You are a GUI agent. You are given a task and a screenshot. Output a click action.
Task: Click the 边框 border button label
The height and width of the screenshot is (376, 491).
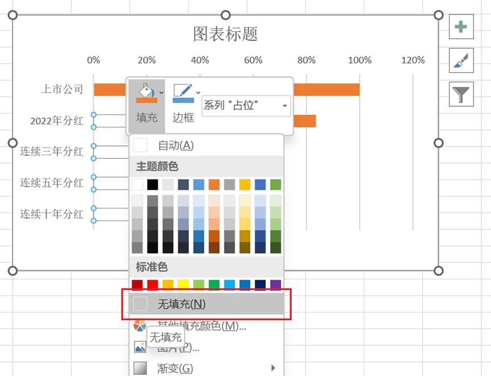183,118
